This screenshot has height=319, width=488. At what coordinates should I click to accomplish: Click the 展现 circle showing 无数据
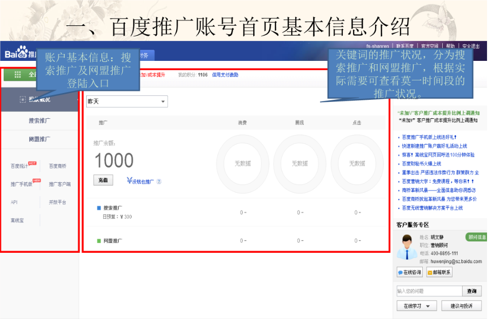tap(300, 163)
